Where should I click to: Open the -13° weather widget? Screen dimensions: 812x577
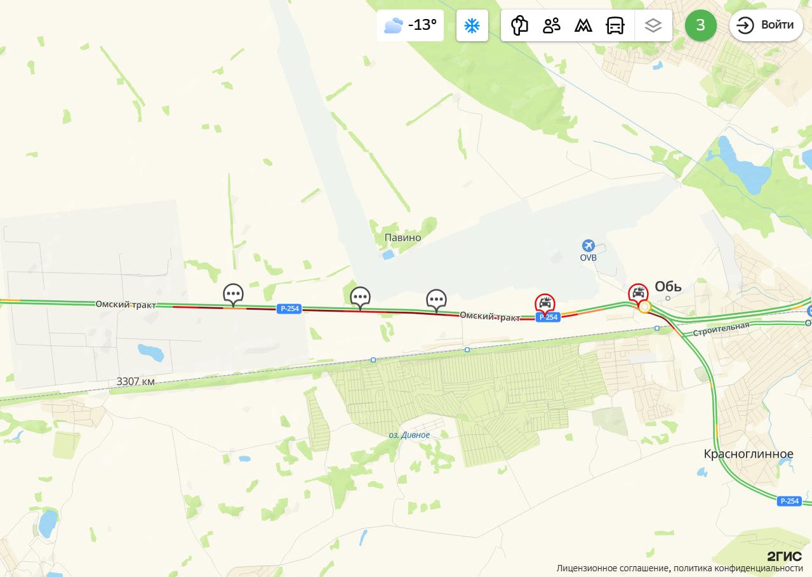tap(410, 25)
